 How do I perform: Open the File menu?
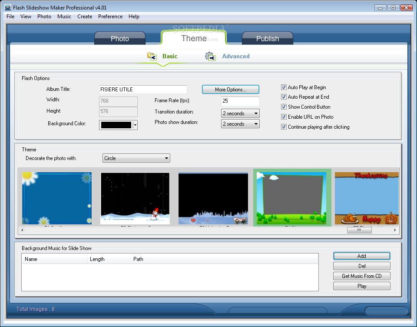[x=10, y=17]
